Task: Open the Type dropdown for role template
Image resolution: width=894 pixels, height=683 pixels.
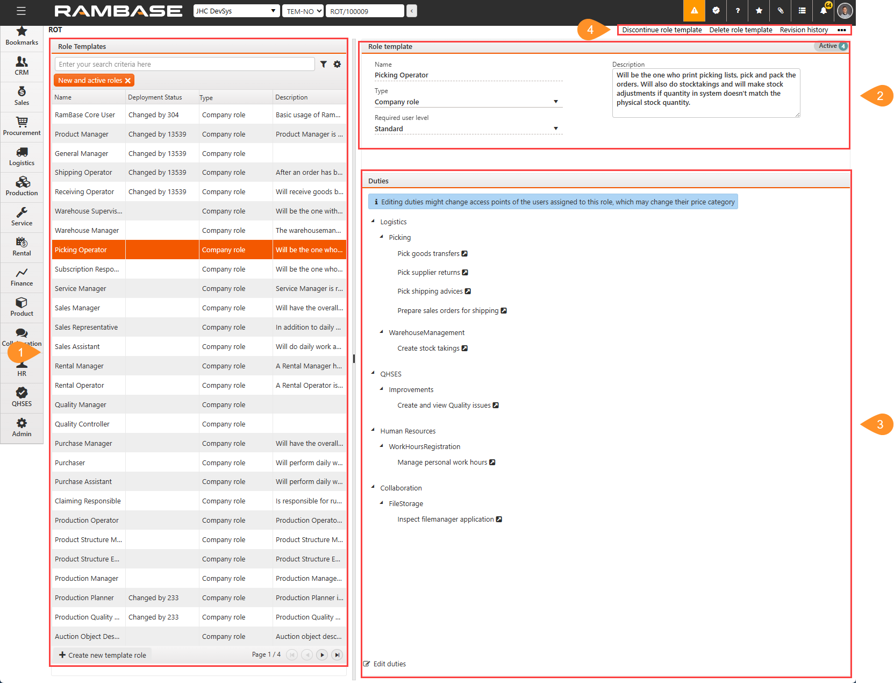Action: click(556, 102)
